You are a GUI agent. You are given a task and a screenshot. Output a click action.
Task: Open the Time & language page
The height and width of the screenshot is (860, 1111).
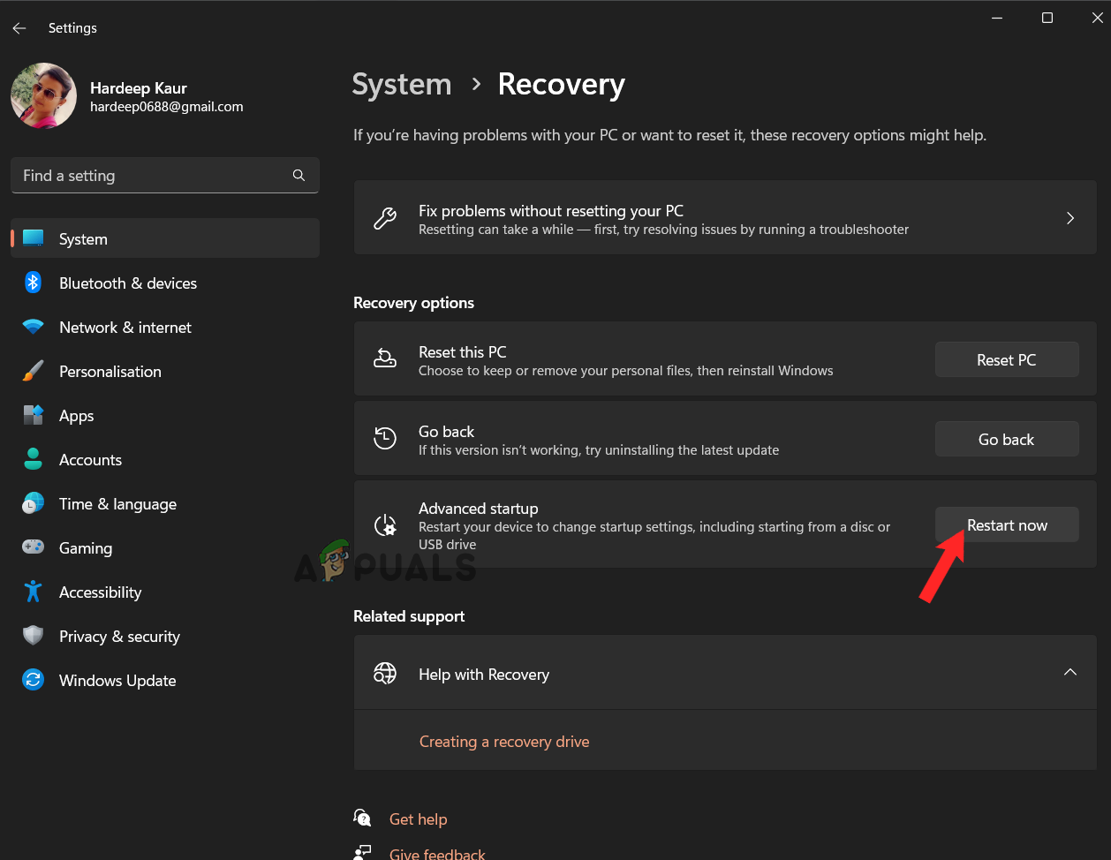point(117,504)
